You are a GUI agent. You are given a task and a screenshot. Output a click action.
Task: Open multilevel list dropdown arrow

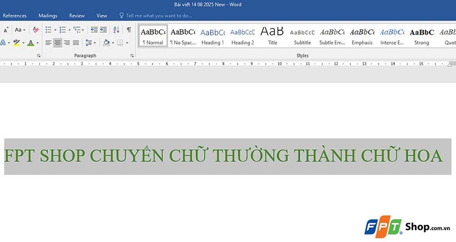(x=83, y=30)
